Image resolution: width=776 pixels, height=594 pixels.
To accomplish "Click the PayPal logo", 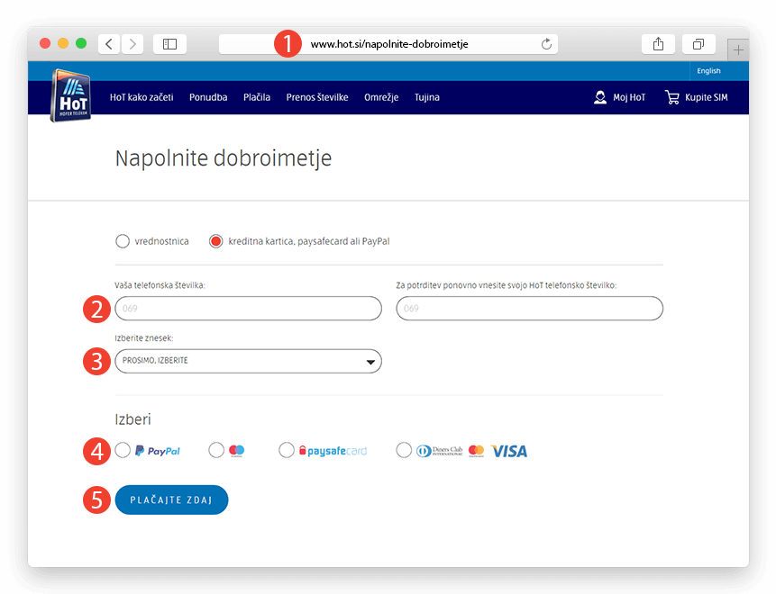I will pyautogui.click(x=158, y=451).
